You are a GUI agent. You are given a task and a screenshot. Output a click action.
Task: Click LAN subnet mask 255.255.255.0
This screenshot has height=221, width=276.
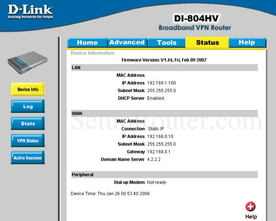pyautogui.click(x=161, y=91)
